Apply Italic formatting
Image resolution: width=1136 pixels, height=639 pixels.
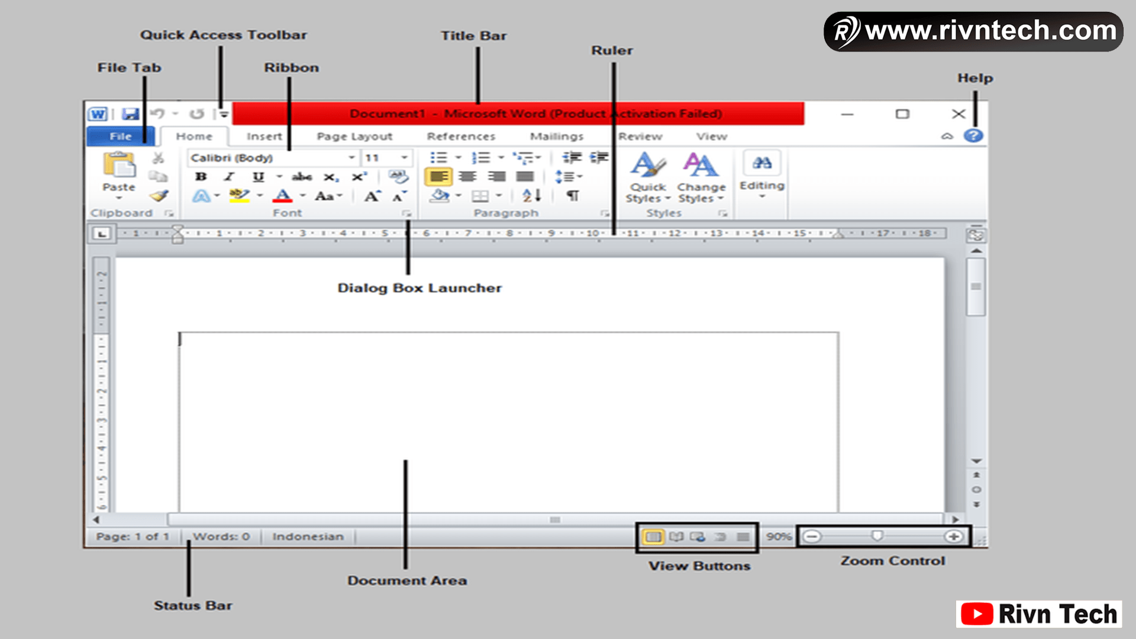[x=229, y=176]
